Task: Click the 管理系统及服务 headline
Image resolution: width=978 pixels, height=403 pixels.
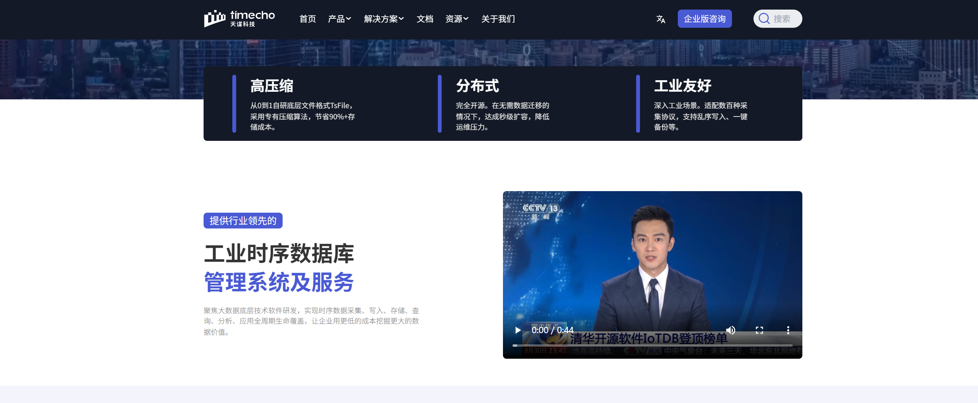Action: pos(279,282)
